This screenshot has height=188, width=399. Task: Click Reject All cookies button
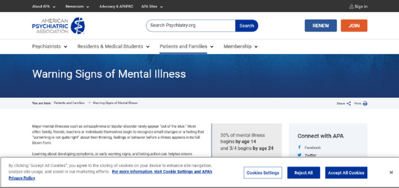click(x=303, y=173)
